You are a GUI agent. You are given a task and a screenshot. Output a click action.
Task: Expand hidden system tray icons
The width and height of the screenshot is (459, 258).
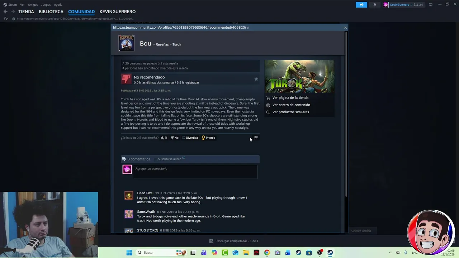(x=390, y=253)
